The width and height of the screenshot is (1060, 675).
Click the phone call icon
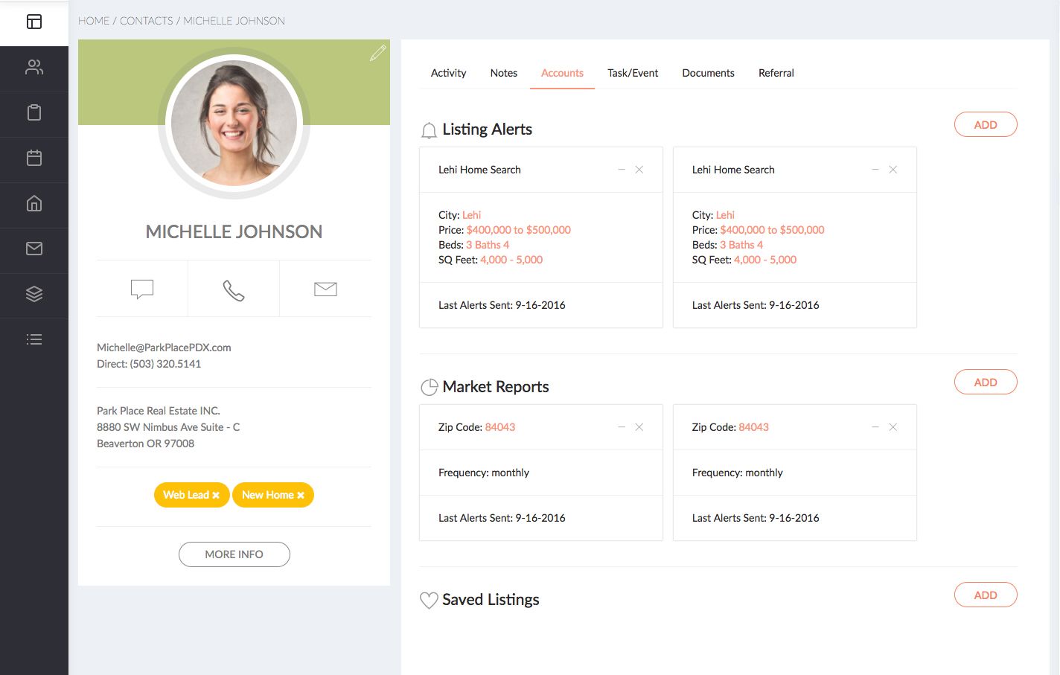tap(234, 290)
